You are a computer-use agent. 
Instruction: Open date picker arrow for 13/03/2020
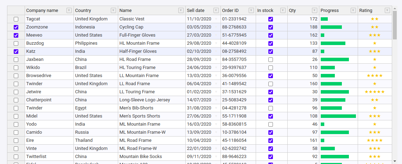(216, 76)
